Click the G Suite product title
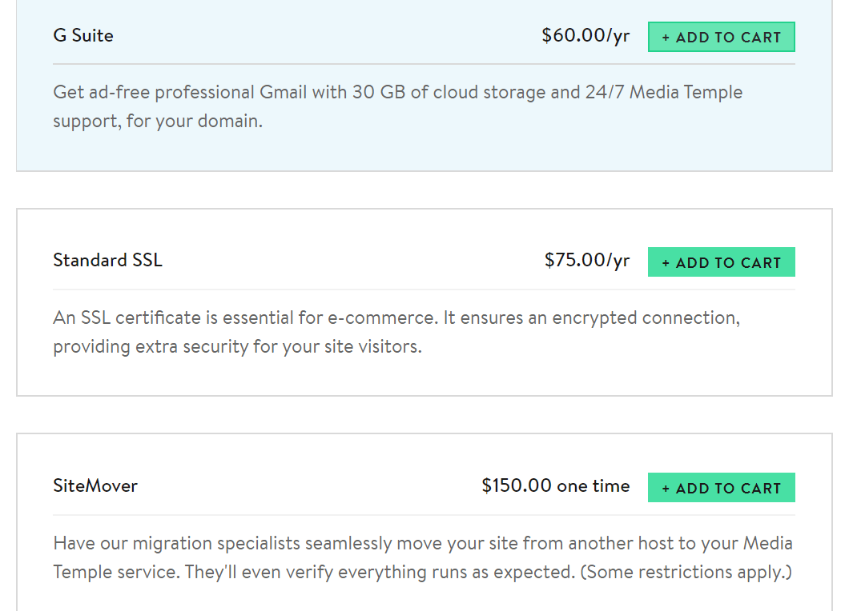 pos(83,35)
